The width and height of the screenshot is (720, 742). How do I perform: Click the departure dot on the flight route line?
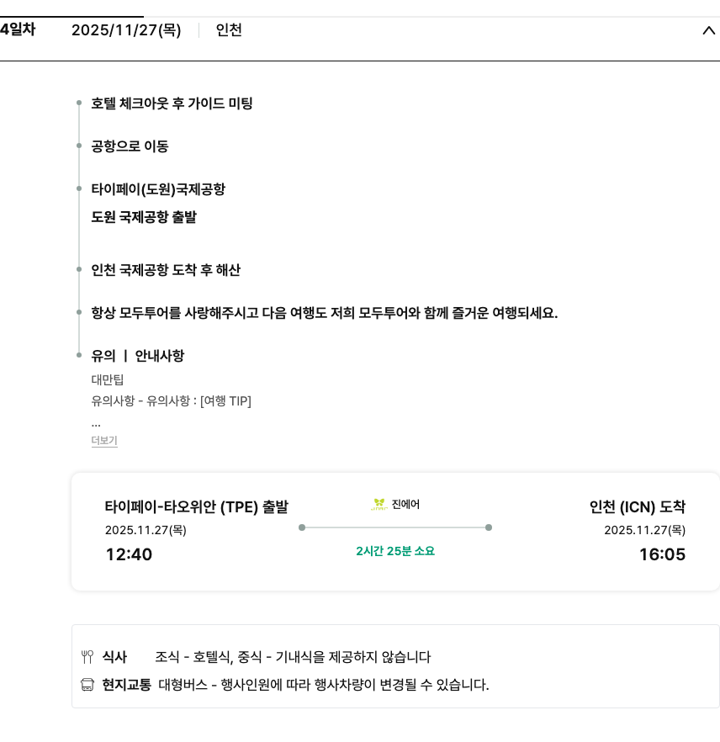[302, 527]
